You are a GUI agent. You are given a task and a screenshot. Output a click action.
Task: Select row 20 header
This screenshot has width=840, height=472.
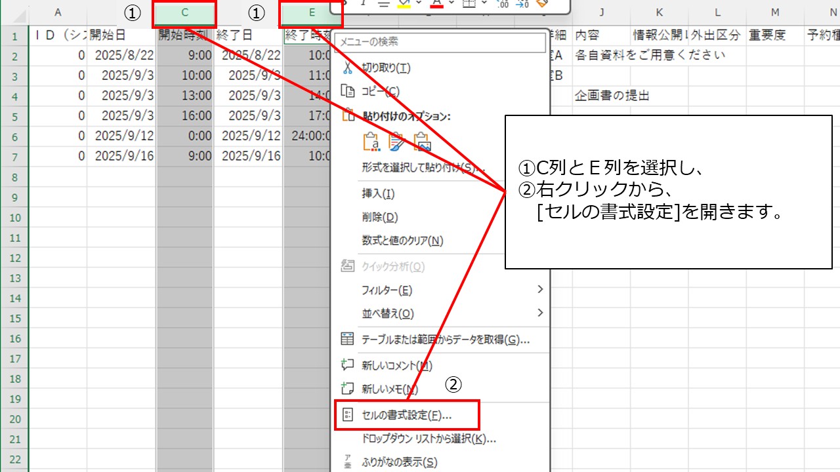(x=14, y=419)
